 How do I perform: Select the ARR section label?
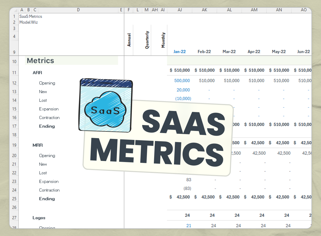tap(37, 72)
